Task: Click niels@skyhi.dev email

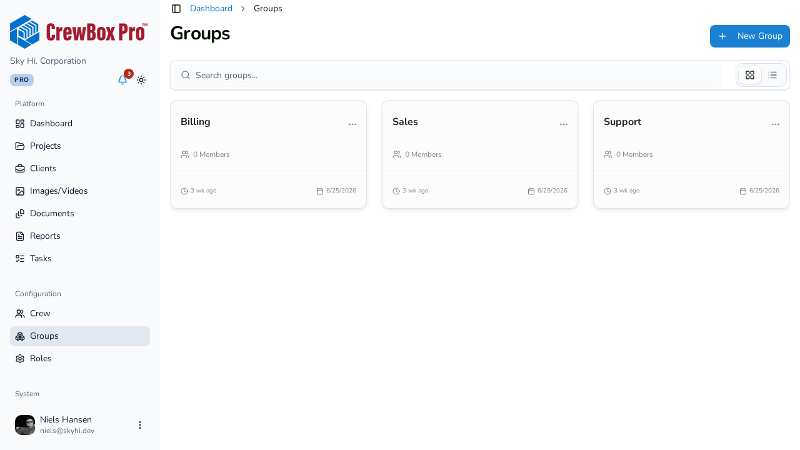Action: pos(67,431)
